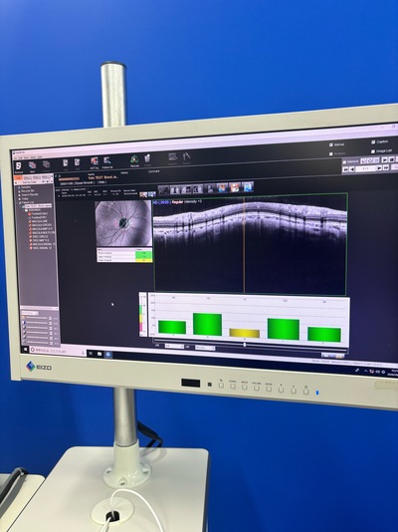The height and width of the screenshot is (532, 398).
Task: Select the orange view-mode icon in the thumbnail row
Action: pos(235,187)
